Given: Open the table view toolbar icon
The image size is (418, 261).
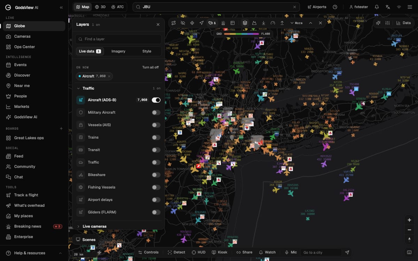Looking at the screenshot, I should tap(233, 23).
